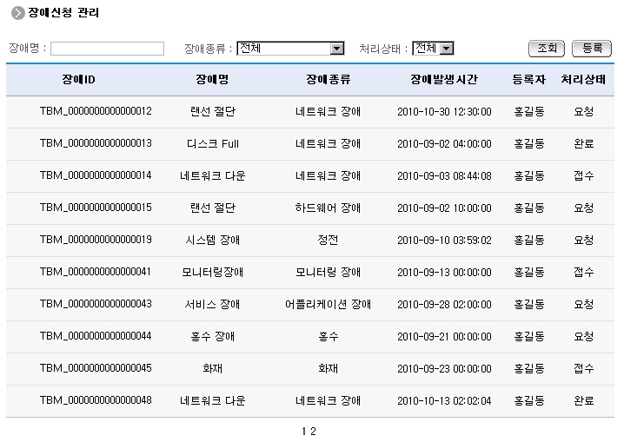This screenshot has height=442, width=624.
Task: Open record TBM_0000000000000013
Action: pyautogui.click(x=96, y=143)
